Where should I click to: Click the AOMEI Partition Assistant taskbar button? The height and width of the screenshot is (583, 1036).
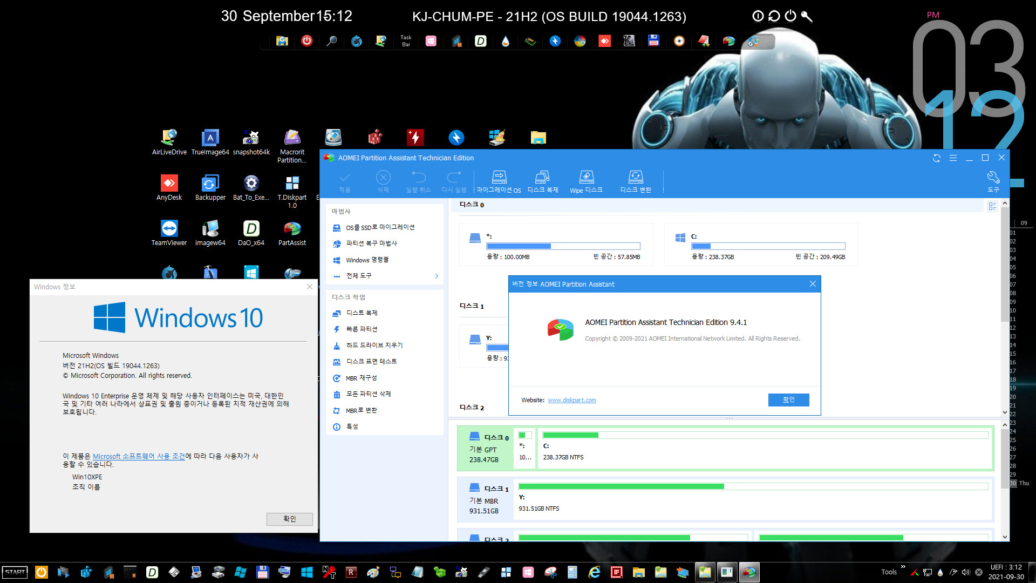(749, 572)
